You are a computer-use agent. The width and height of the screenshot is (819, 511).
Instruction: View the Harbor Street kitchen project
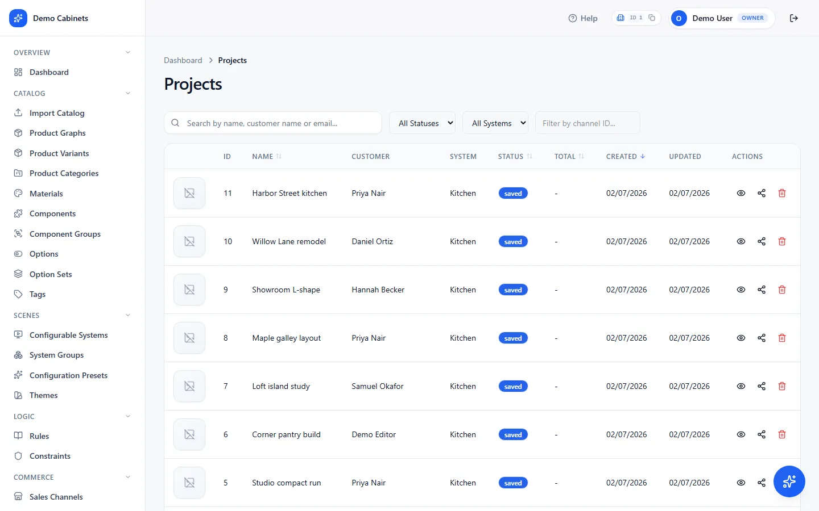(x=741, y=193)
